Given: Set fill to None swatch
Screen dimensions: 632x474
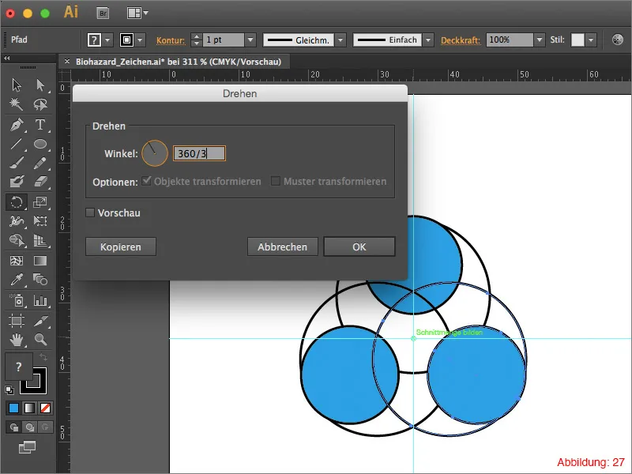Looking at the screenshot, I should click(45, 408).
